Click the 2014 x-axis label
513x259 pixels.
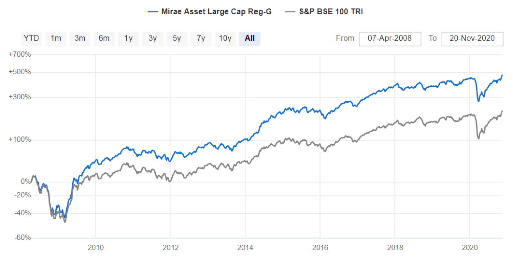pyautogui.click(x=245, y=247)
